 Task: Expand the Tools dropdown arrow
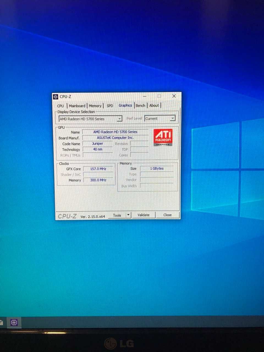[128, 215]
